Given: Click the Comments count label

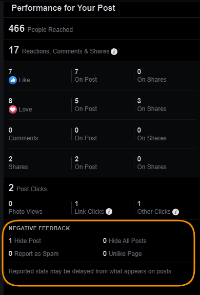Looking at the screenshot, I should click(23, 138).
